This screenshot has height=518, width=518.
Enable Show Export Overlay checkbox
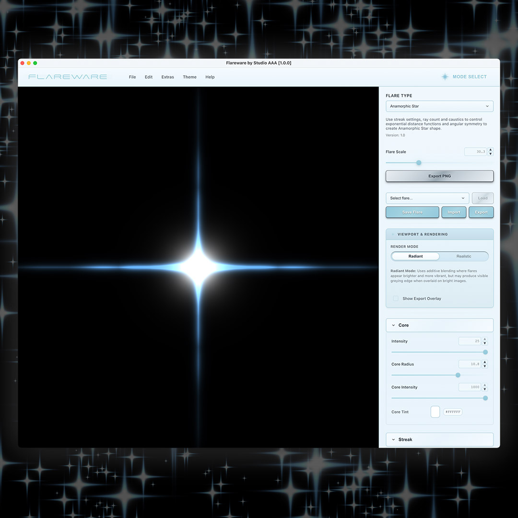coord(395,298)
